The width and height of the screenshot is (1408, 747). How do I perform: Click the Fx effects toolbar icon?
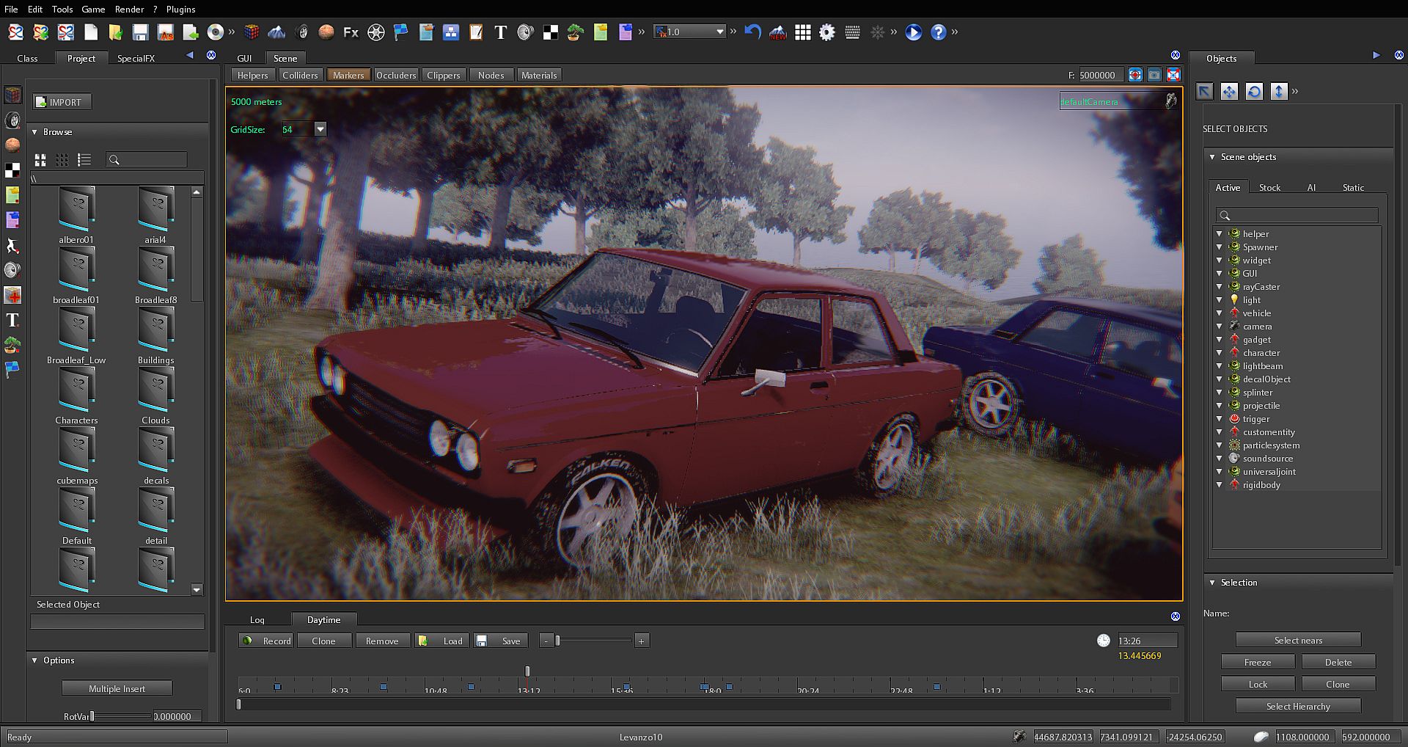(351, 32)
